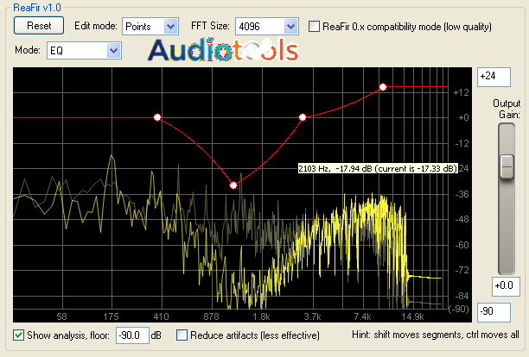Image resolution: width=529 pixels, height=357 pixels.
Task: Select the EQ point at +0 dB near 410 Hz
Action: pos(157,117)
